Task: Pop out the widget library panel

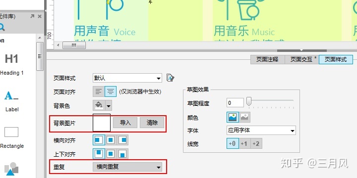Action: click(32, 16)
